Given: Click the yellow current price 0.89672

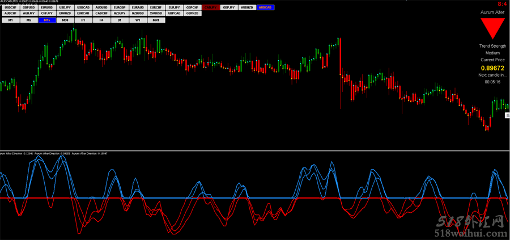Looking at the screenshot, I should [x=492, y=68].
